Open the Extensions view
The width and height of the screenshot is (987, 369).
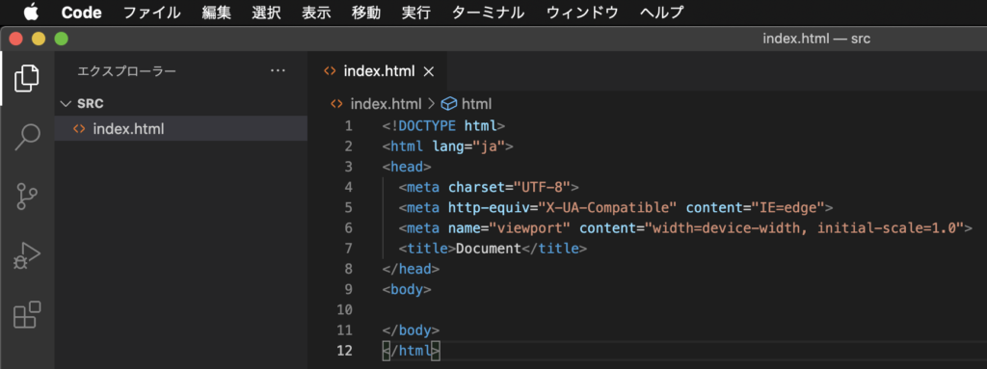pos(27,315)
